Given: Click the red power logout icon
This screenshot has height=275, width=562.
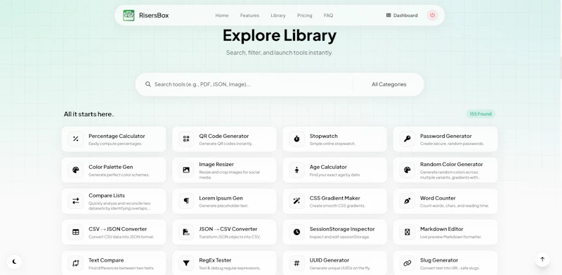Looking at the screenshot, I should 432,15.
